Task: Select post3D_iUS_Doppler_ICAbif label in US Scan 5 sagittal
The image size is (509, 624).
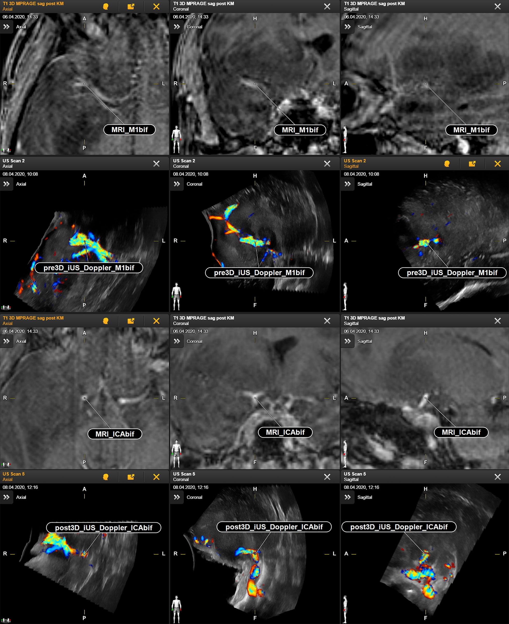Action: pyautogui.click(x=399, y=527)
